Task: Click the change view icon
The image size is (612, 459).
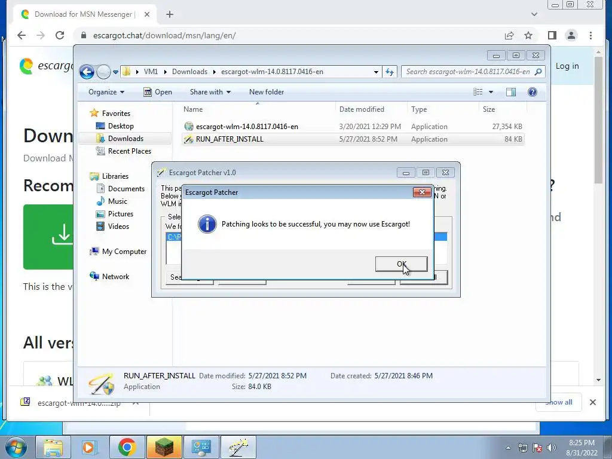Action: click(x=478, y=92)
